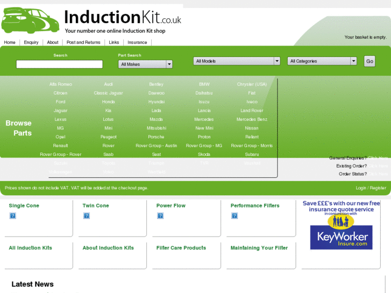The width and height of the screenshot is (391, 293).
Task: Browse Hyundai parts
Action: 157,102
